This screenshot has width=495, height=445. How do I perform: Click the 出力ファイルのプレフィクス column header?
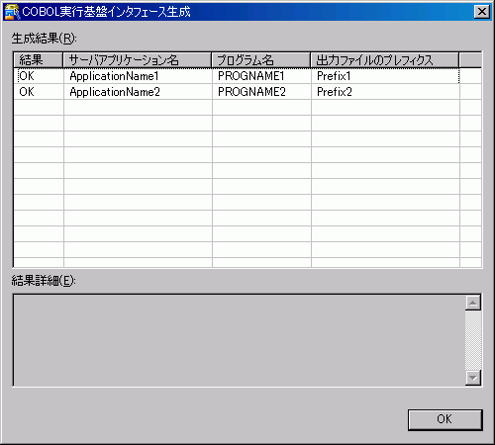[x=385, y=60]
